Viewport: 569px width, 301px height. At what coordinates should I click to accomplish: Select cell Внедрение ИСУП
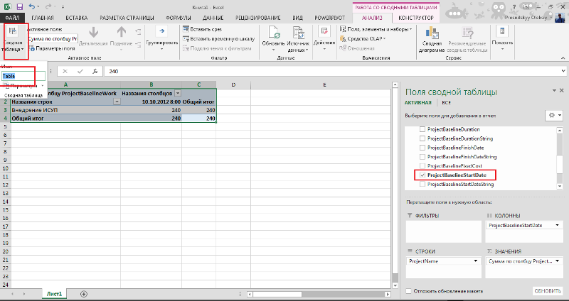tap(65, 110)
